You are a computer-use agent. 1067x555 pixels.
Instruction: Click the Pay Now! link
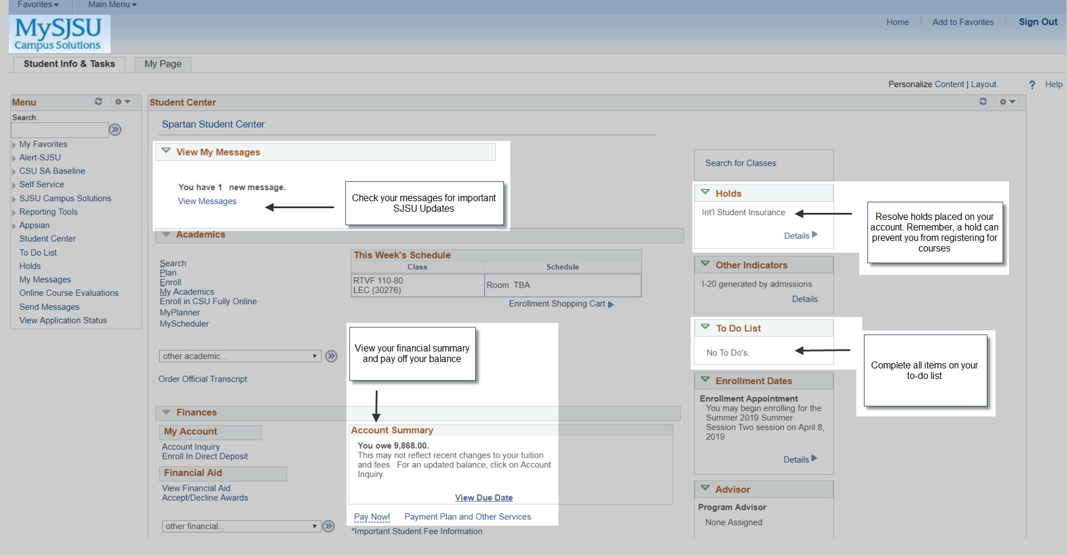pos(372,517)
